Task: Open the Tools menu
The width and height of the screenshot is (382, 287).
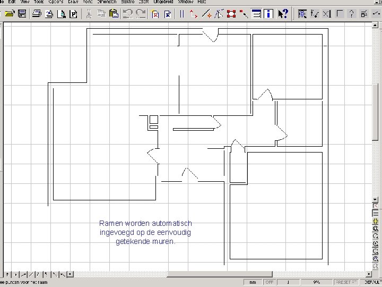Action: 39,2
